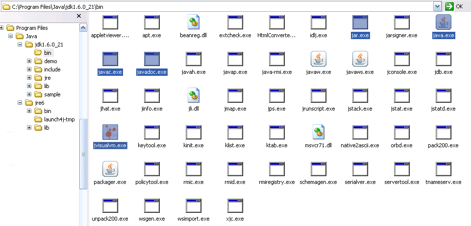Collapse the jre6 tree node
The image size is (471, 226).
20,103
